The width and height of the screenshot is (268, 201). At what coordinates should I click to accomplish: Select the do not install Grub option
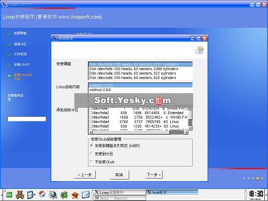pos(92,162)
